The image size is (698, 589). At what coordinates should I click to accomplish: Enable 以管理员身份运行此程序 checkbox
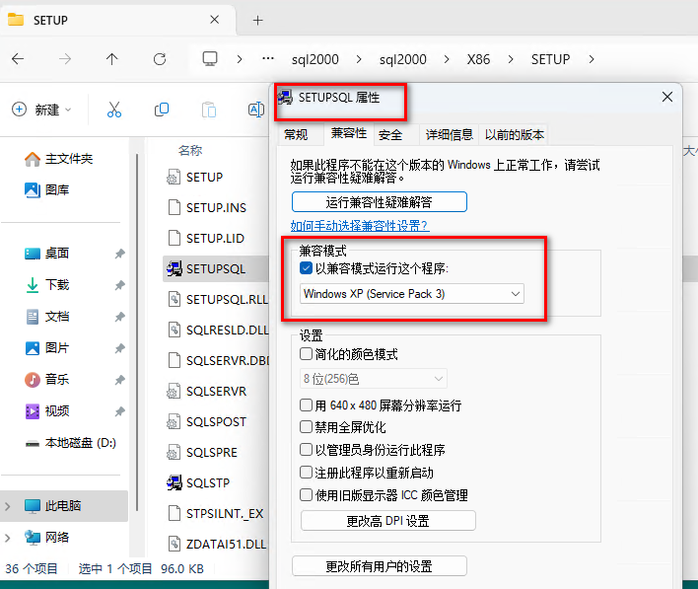(x=307, y=450)
